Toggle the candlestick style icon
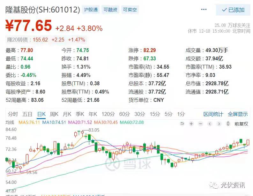This screenshot has height=196, width=253. (228, 124)
